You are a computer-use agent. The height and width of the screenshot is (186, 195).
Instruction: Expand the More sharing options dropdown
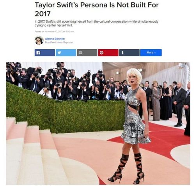(x=151, y=53)
